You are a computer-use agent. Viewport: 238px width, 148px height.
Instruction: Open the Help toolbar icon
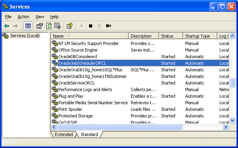click(70, 26)
